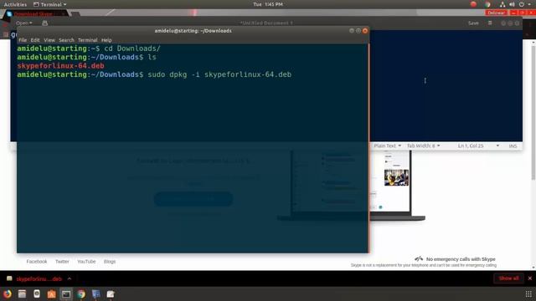
Task: Click the new document icon in text editor
Action: [44, 23]
